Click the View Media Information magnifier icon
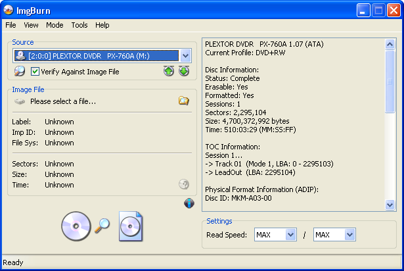This screenshot has width=404, height=271. 20,71
